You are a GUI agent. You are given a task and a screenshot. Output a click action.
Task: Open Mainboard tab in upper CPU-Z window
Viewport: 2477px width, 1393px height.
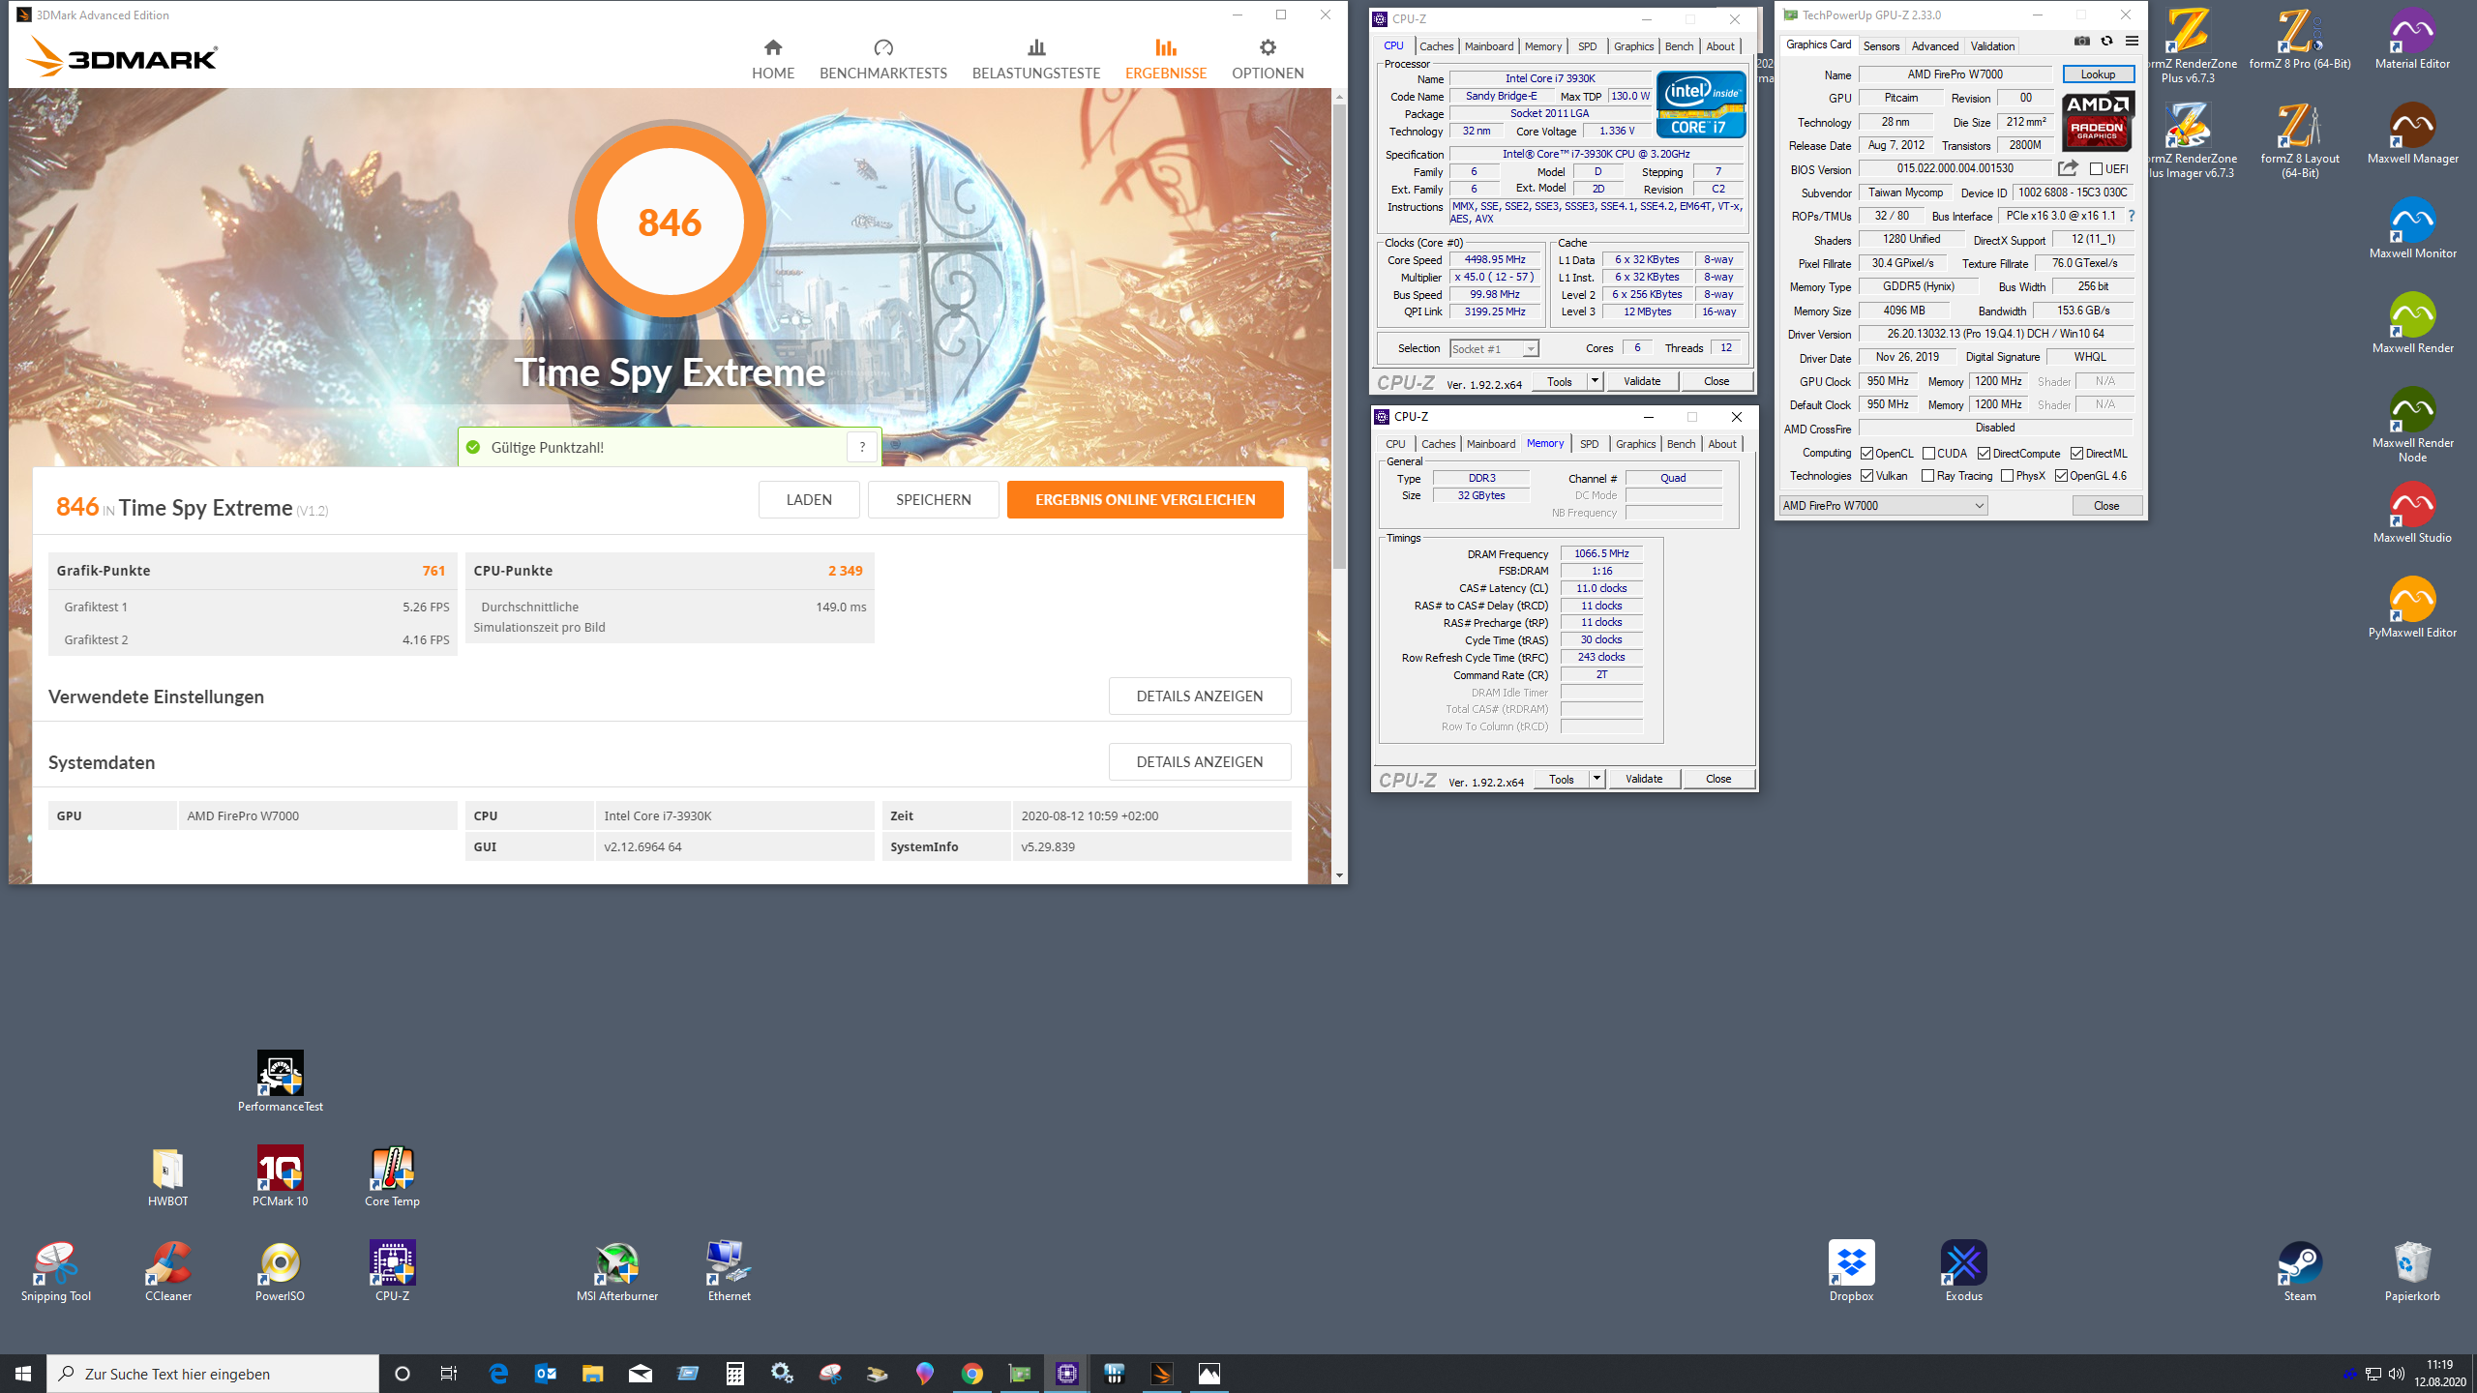[1488, 46]
